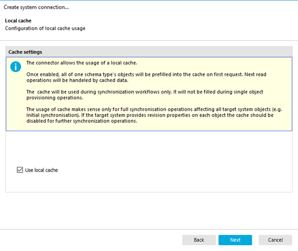Toggle the Use local cache checkbox
This screenshot has width=298, height=251.
[20, 170]
